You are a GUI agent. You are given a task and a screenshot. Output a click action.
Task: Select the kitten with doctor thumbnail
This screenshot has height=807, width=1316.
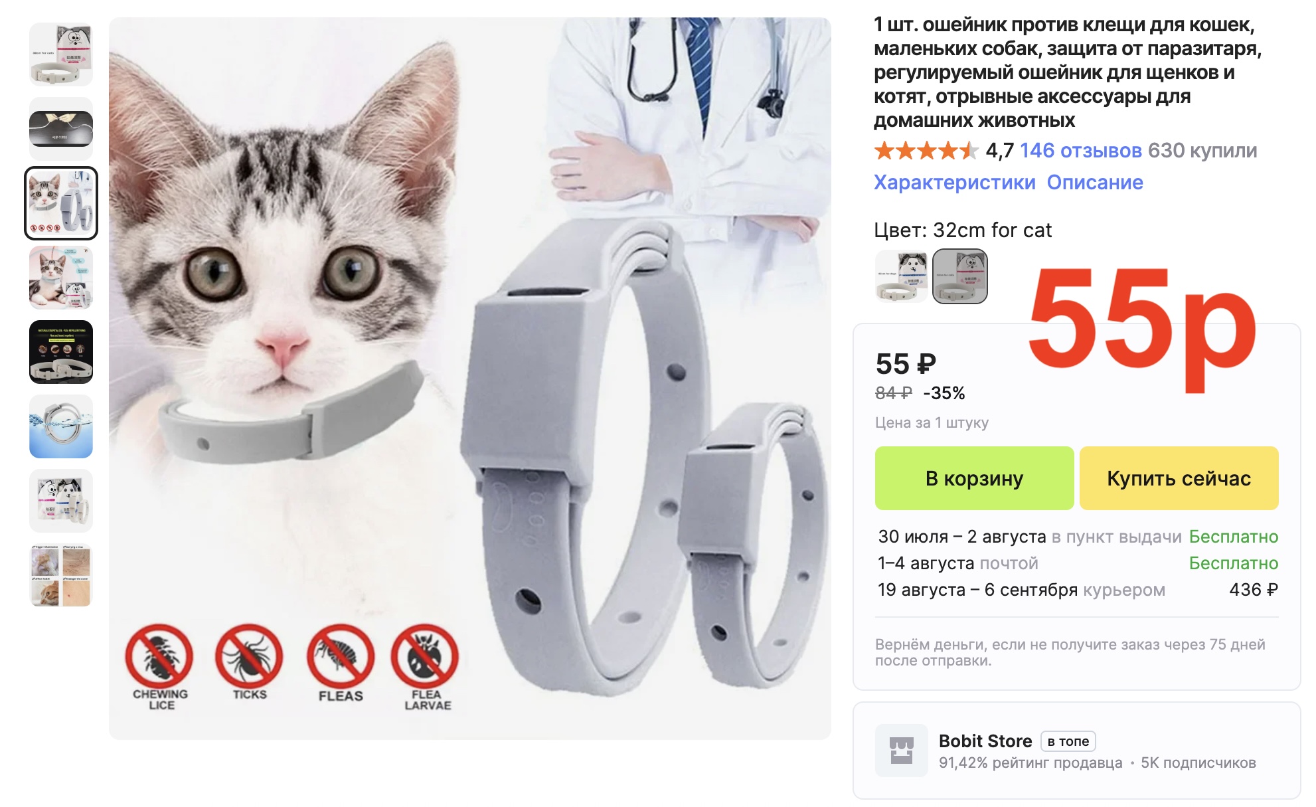[x=61, y=203]
